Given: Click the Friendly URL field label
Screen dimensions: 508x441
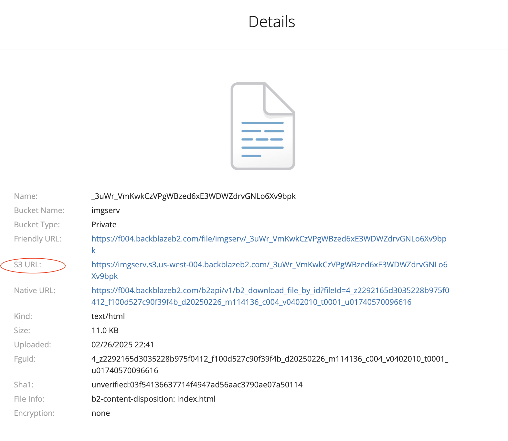Looking at the screenshot, I should [37, 239].
